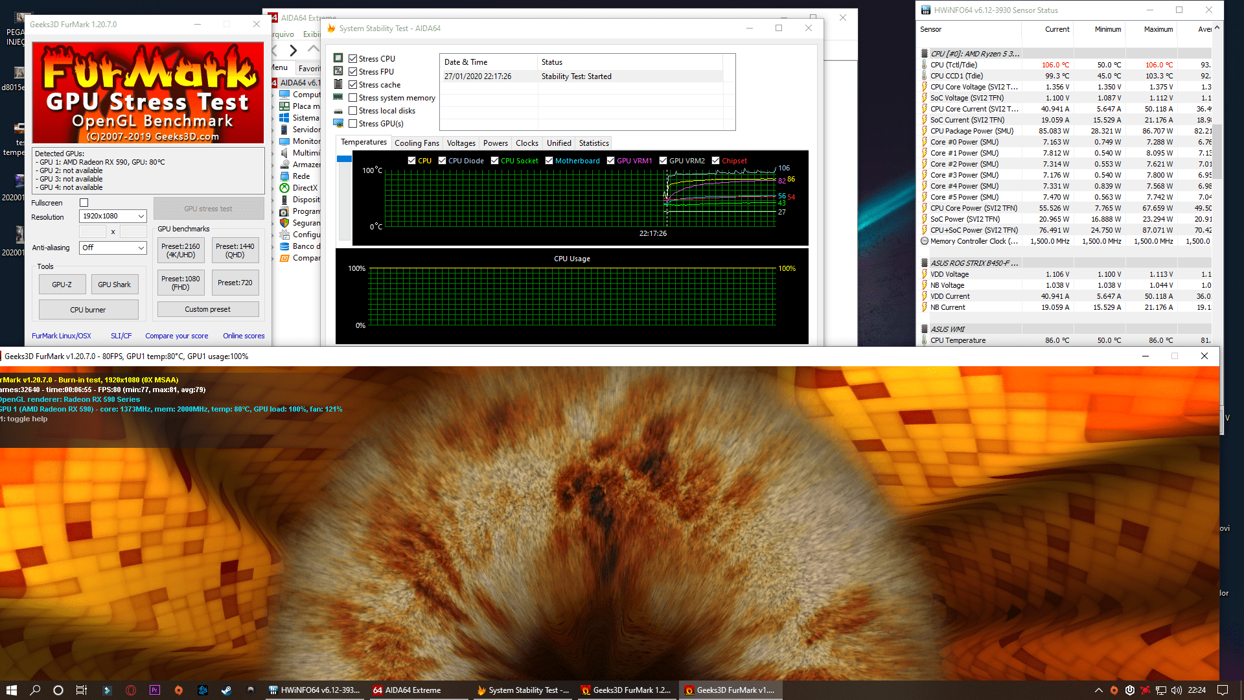Open Opera browser from the taskbar
The width and height of the screenshot is (1244, 700).
coord(131,690)
